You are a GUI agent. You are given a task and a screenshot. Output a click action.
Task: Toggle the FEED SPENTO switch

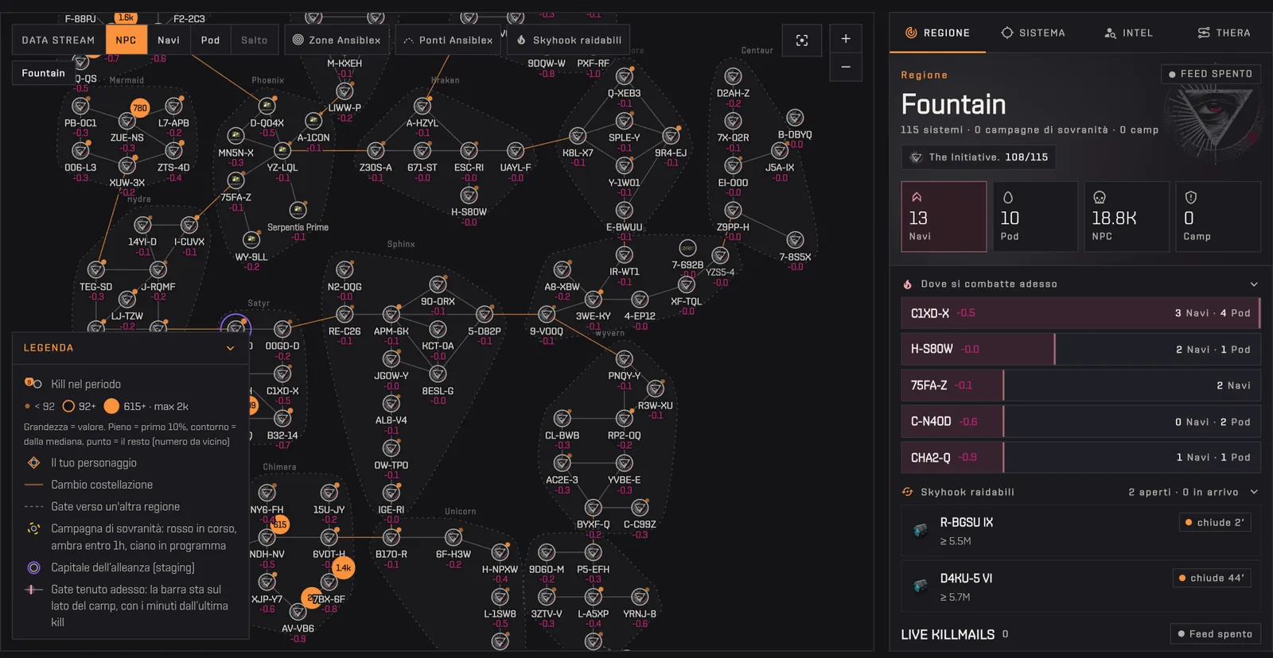1210,74
